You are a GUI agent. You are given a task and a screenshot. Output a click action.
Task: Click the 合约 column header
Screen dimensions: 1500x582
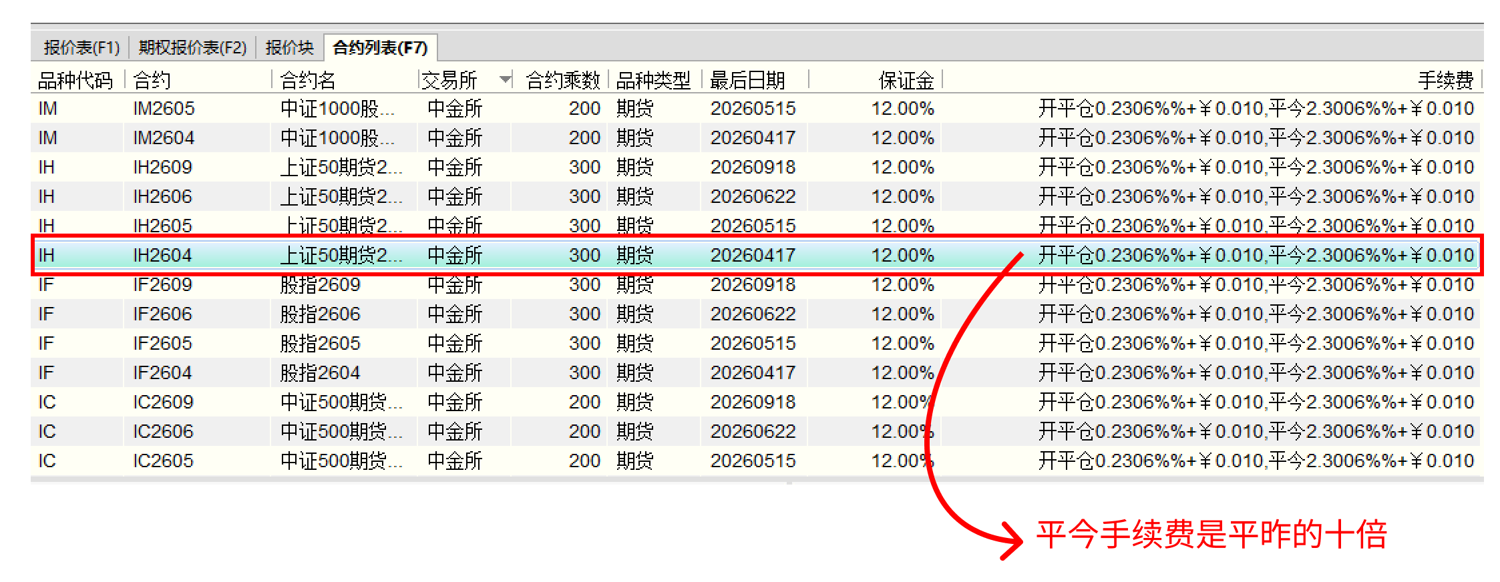click(152, 81)
